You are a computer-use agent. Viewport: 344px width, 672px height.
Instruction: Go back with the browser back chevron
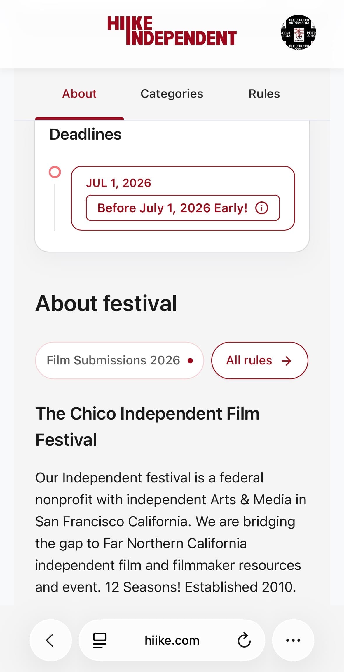coord(50,640)
